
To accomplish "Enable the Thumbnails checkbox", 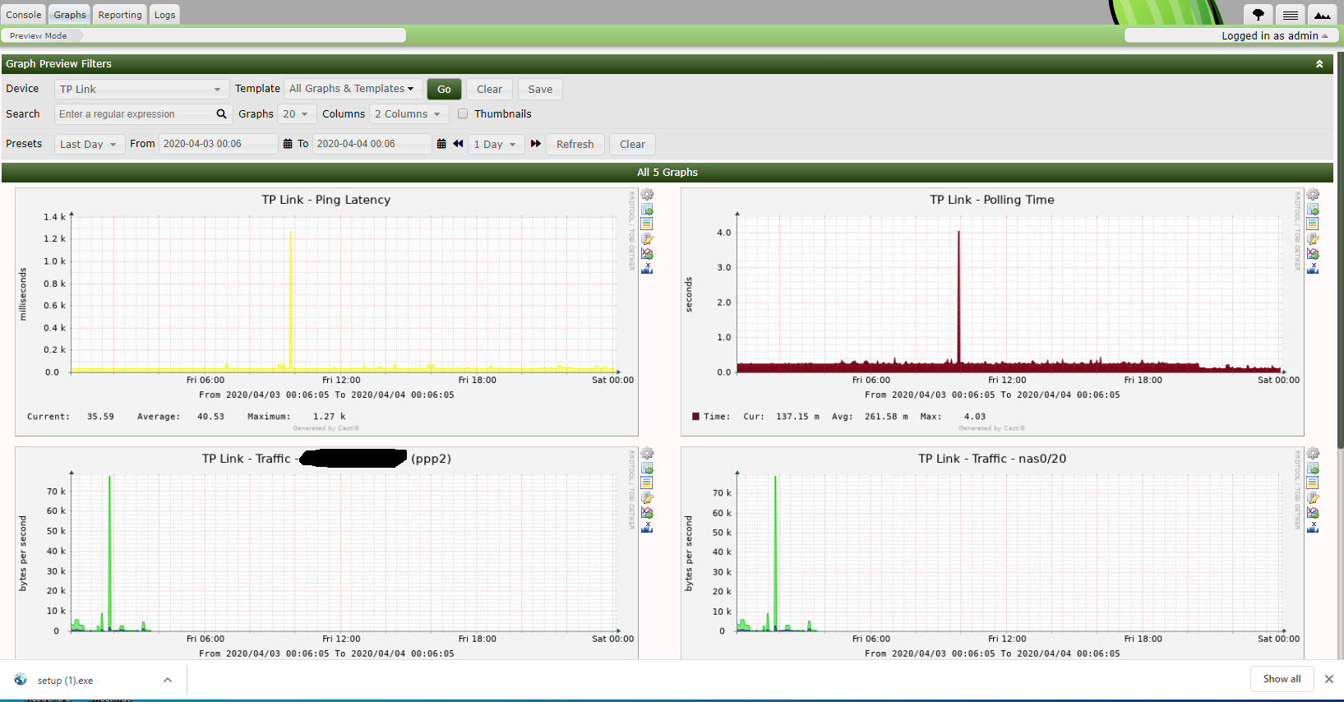I will tap(463, 114).
